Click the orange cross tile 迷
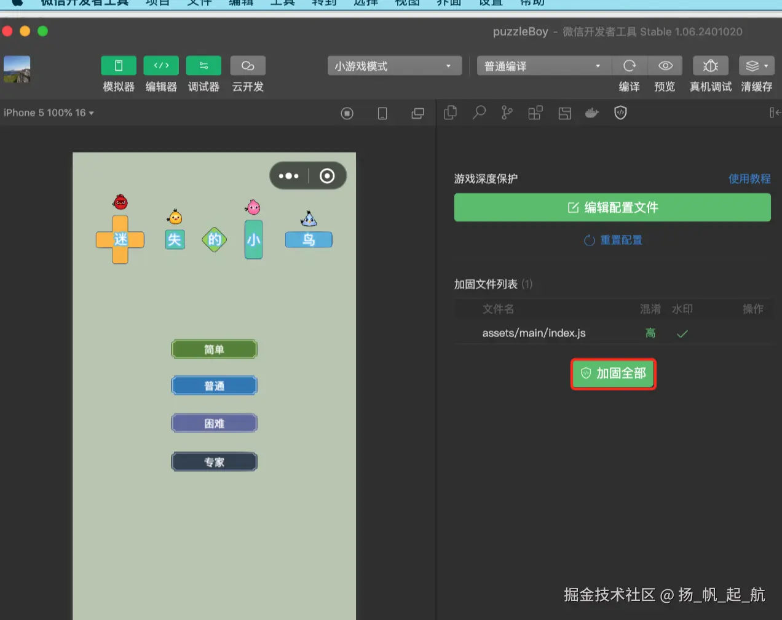 point(120,239)
